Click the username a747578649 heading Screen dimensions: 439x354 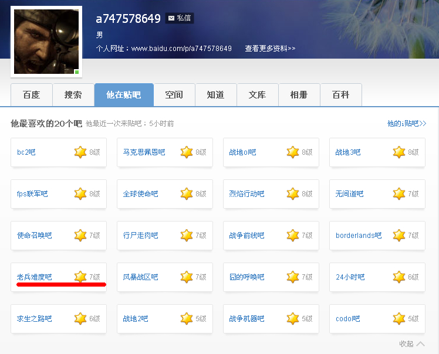point(128,19)
